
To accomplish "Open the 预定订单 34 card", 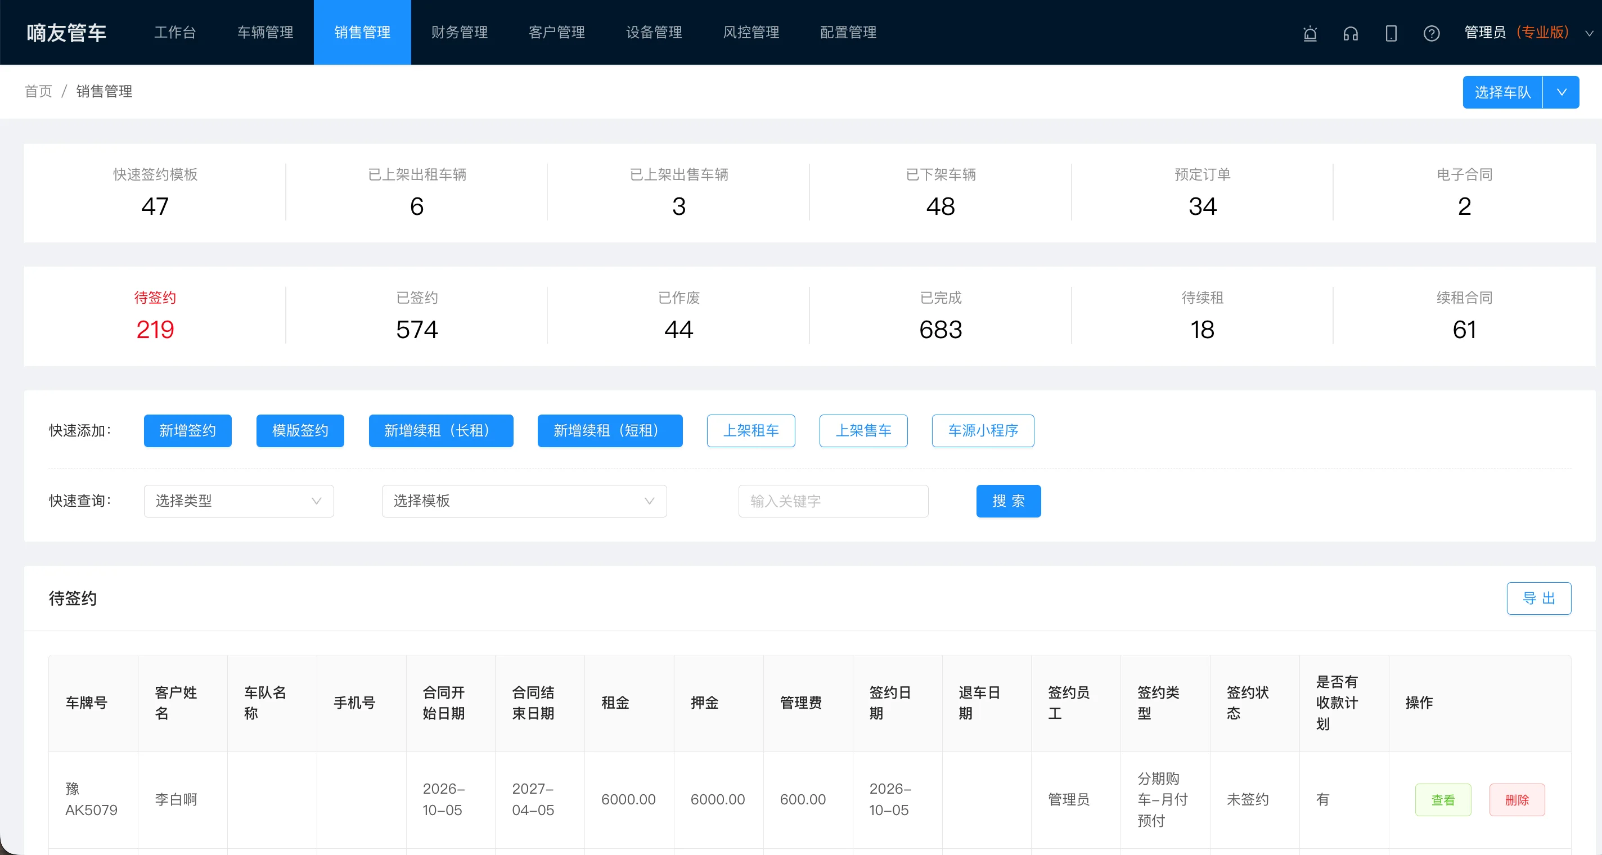I will point(1202,193).
